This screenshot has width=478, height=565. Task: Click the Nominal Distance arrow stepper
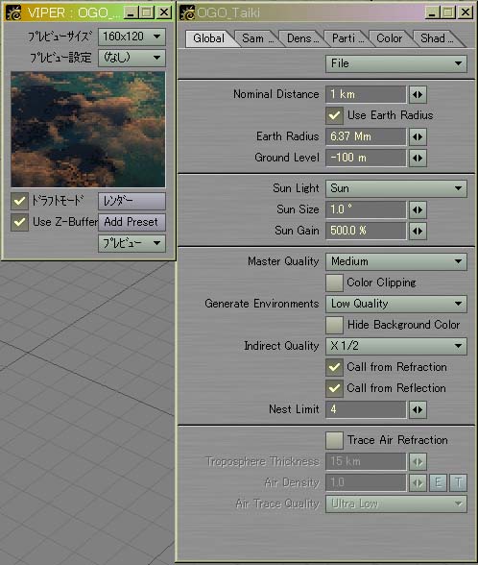pos(418,95)
